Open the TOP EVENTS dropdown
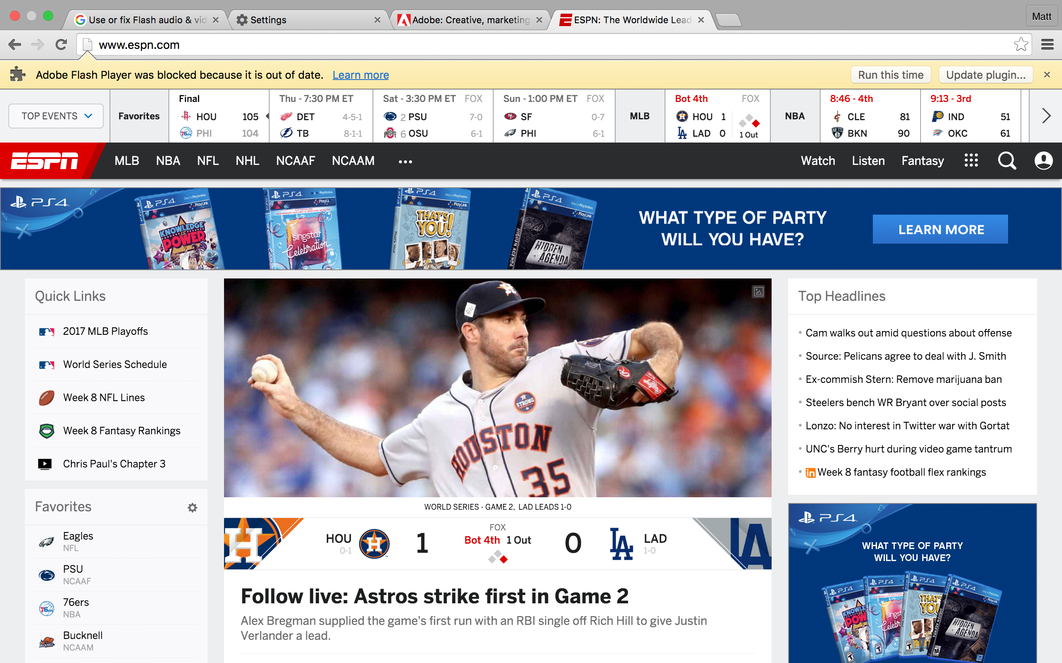The height and width of the screenshot is (663, 1062). pyautogui.click(x=56, y=116)
